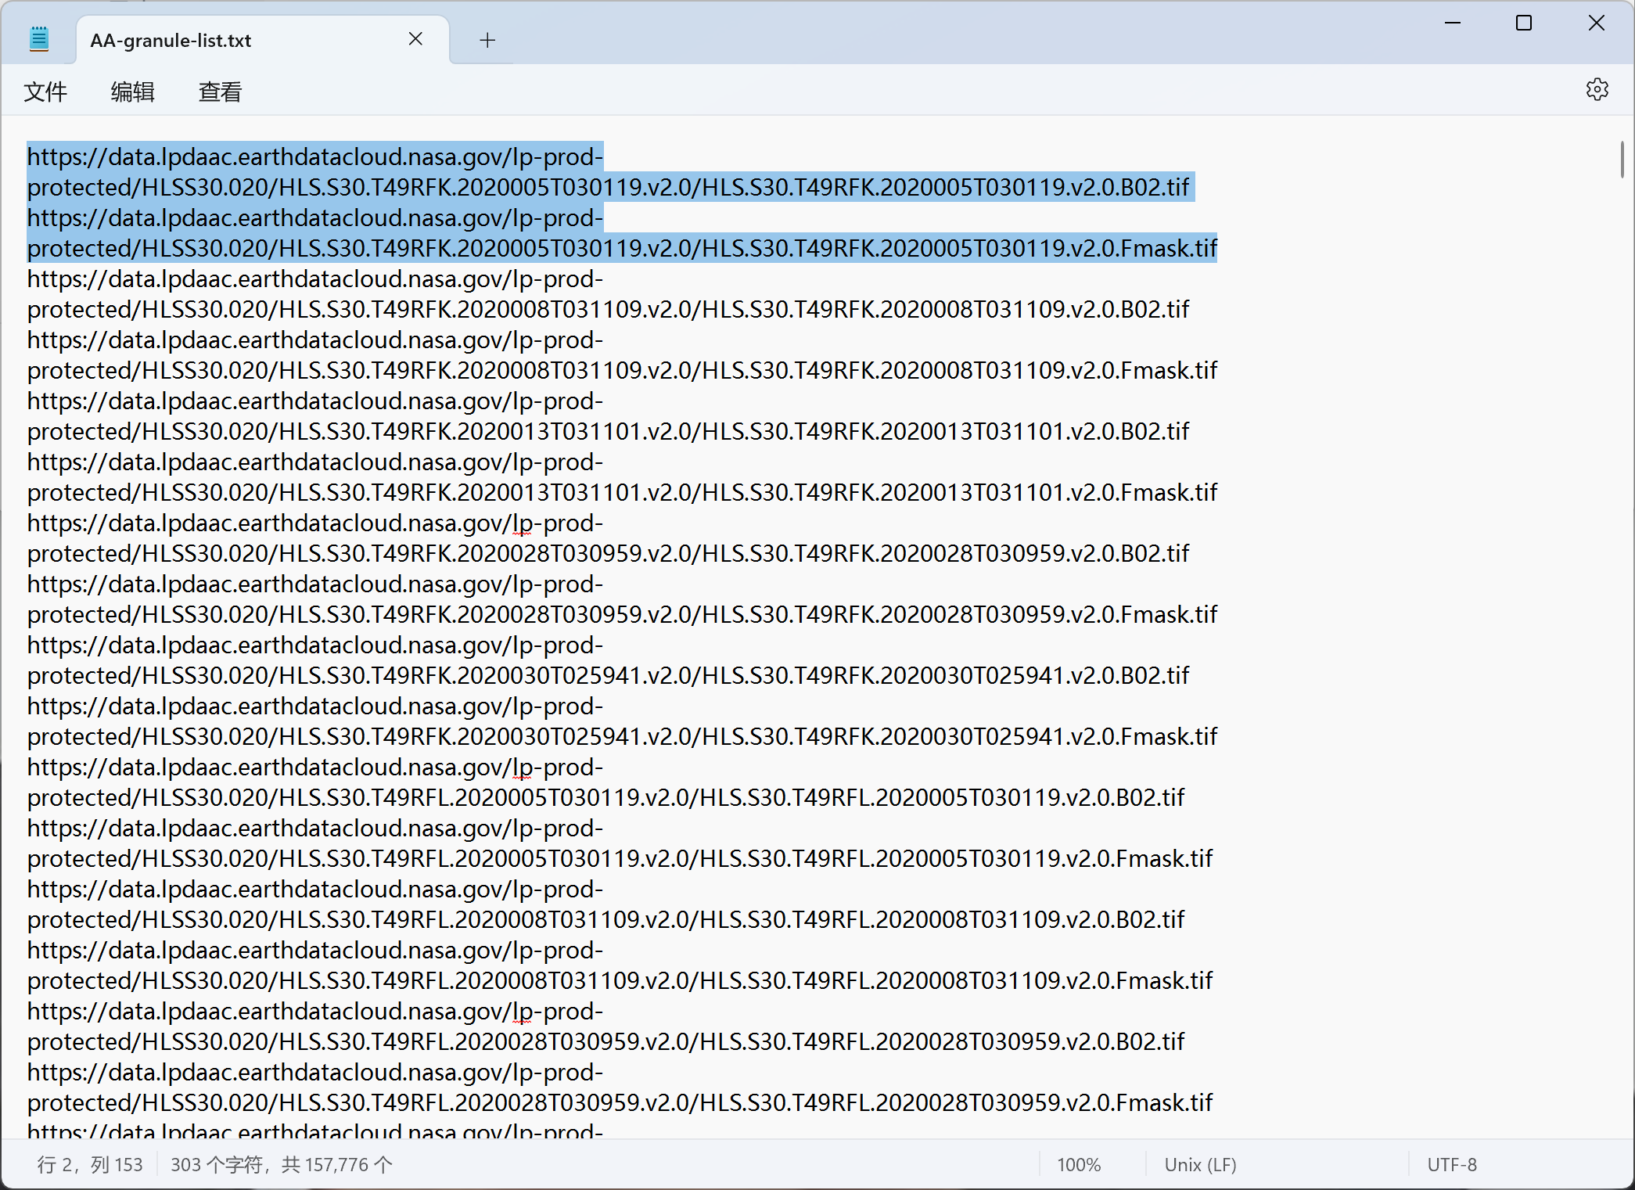1635x1190 pixels.
Task: Close the AA-granule-list.txt tab
Action: 415,39
